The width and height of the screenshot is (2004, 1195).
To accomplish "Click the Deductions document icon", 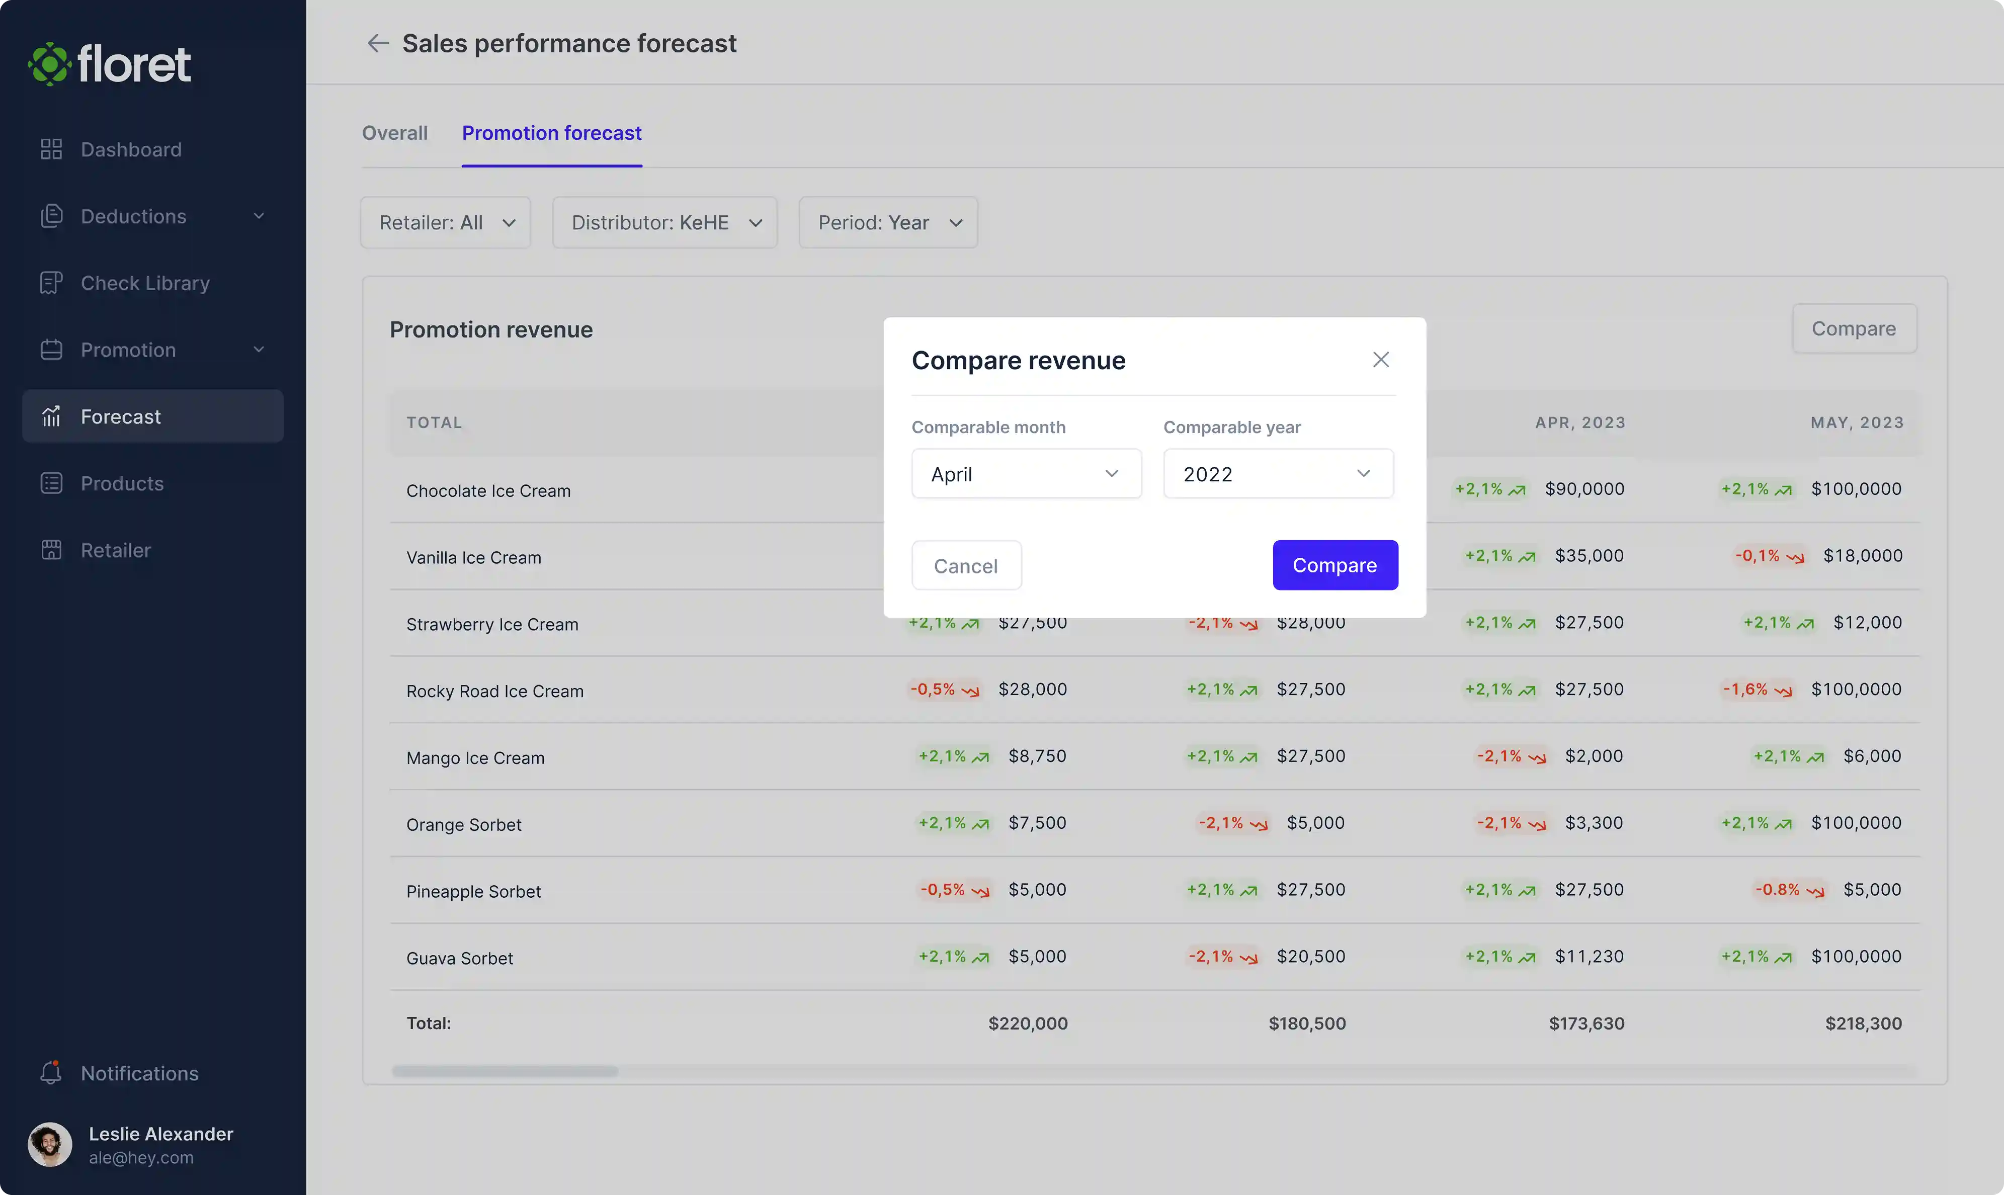I will coord(51,216).
